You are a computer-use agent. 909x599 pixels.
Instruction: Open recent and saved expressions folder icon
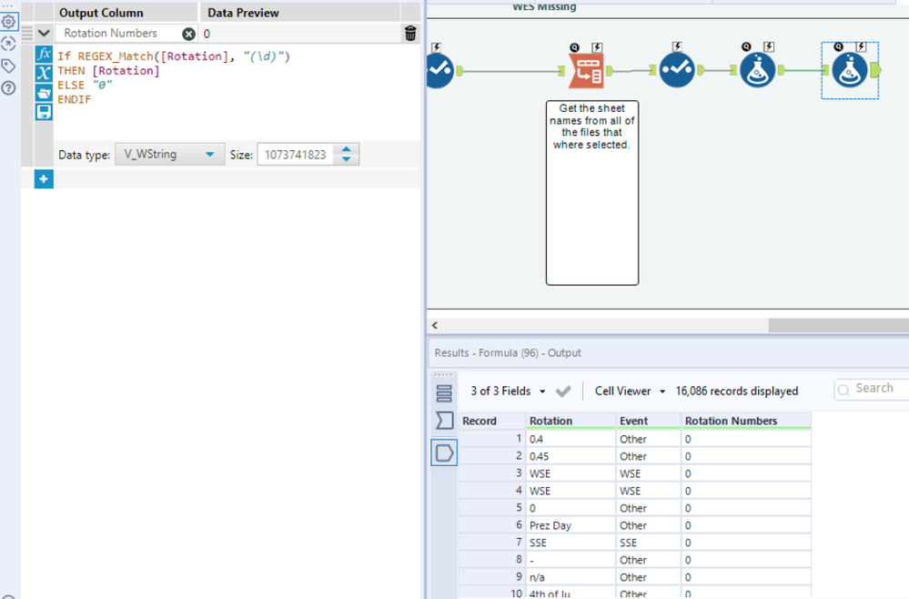click(44, 93)
